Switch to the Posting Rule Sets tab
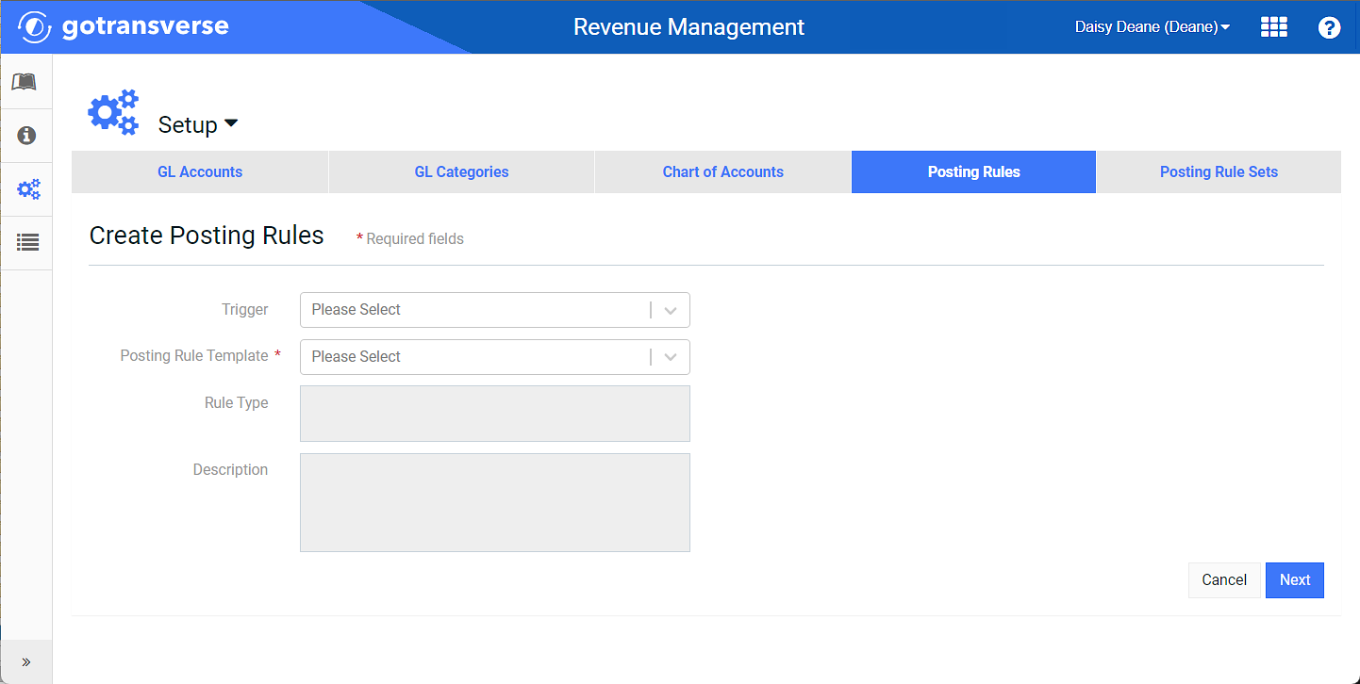This screenshot has width=1360, height=684. [x=1219, y=171]
